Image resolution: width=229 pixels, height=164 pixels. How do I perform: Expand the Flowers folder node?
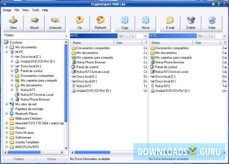tap(6, 128)
